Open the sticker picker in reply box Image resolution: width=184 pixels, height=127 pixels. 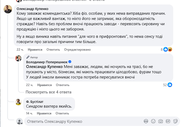175,121
